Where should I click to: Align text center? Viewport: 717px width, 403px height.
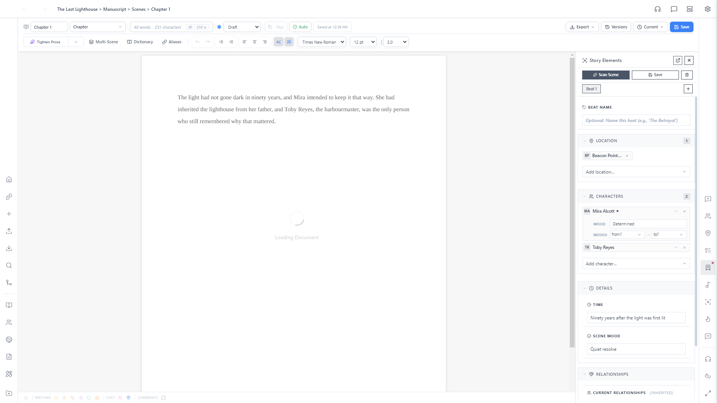click(255, 42)
